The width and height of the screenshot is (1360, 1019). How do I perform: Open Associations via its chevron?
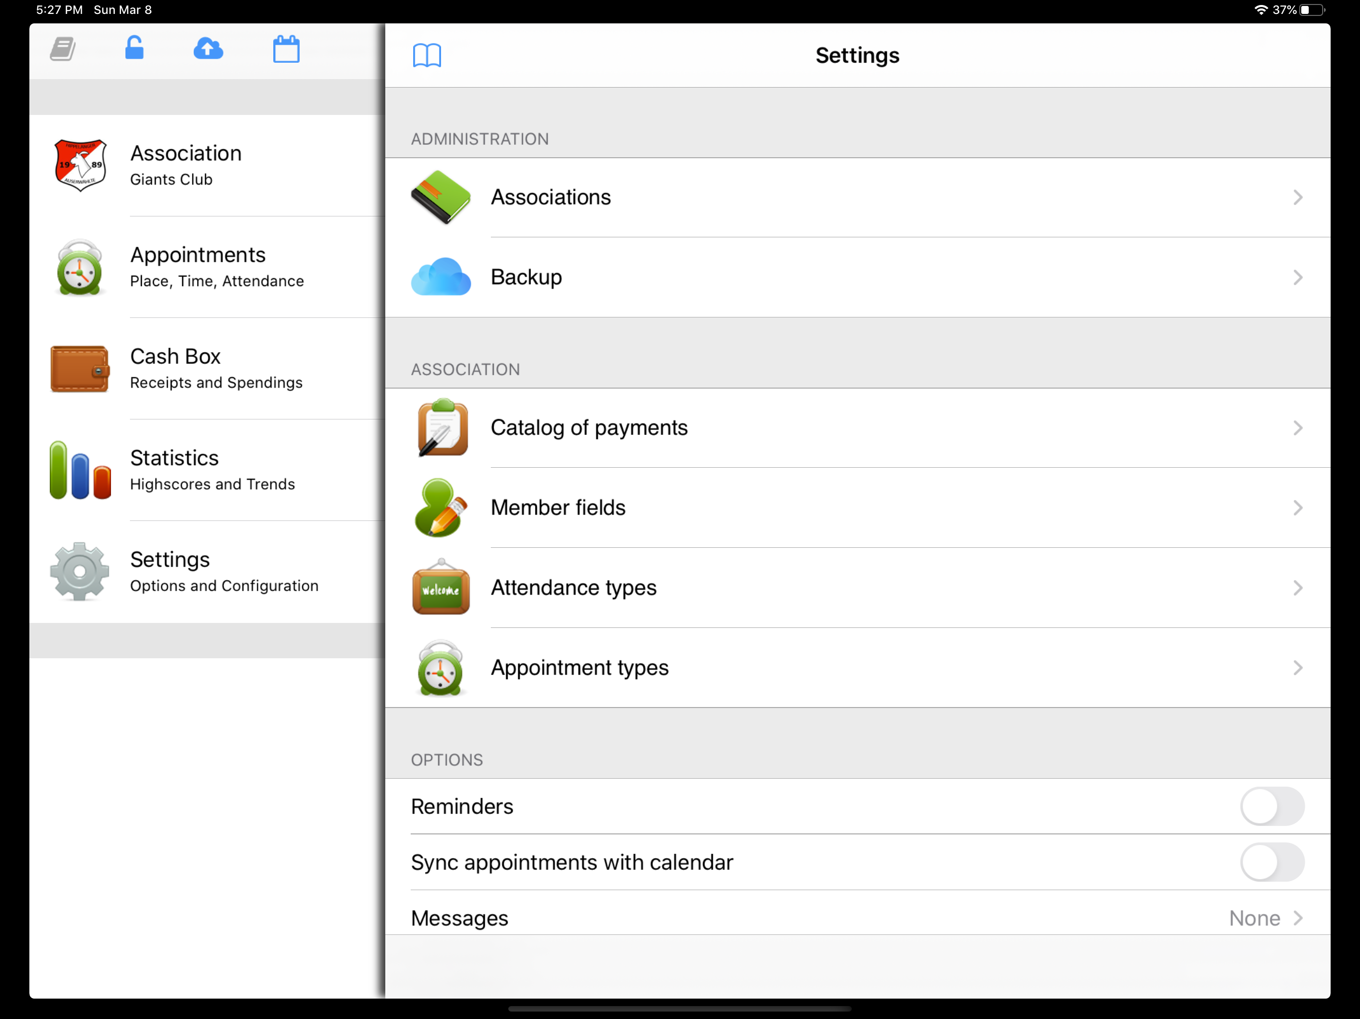(x=1298, y=198)
